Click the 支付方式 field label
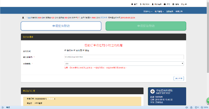 [x=27, y=51]
